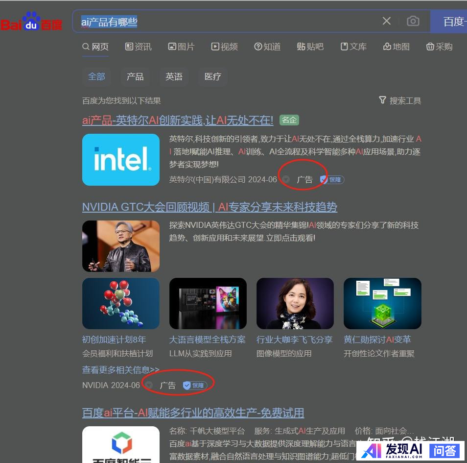Open the 视频 tab
Viewport: 467px width, 463px height.
coord(225,47)
